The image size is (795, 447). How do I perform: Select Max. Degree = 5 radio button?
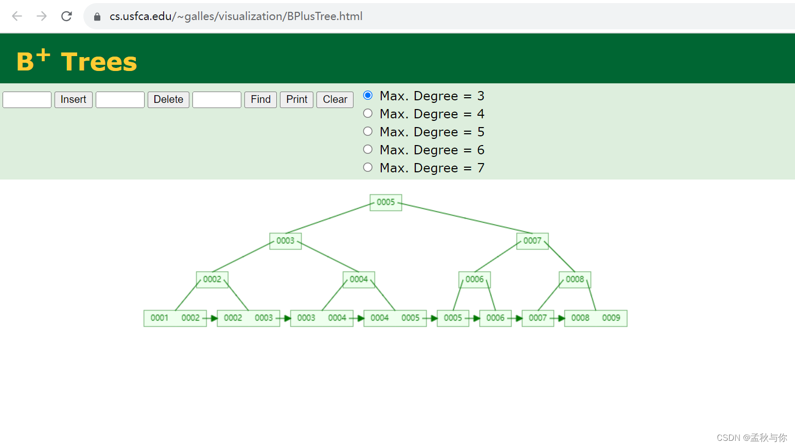pos(368,131)
